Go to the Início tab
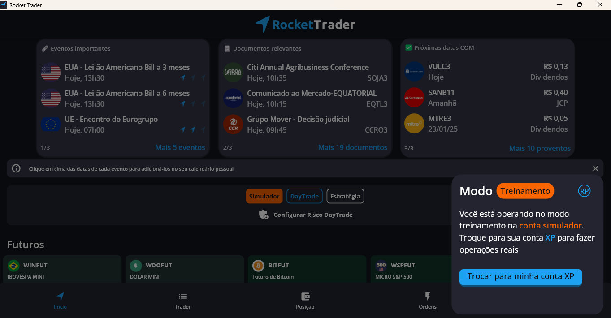This screenshot has width=611, height=318. pos(61,301)
